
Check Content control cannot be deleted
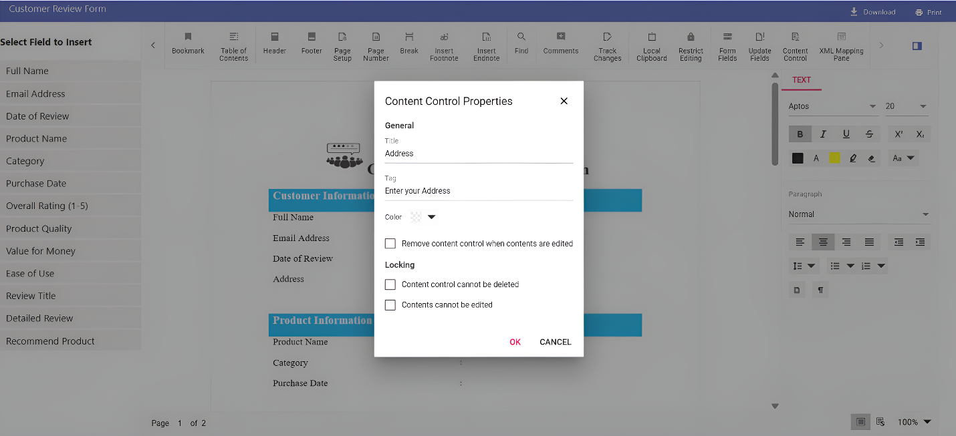390,284
